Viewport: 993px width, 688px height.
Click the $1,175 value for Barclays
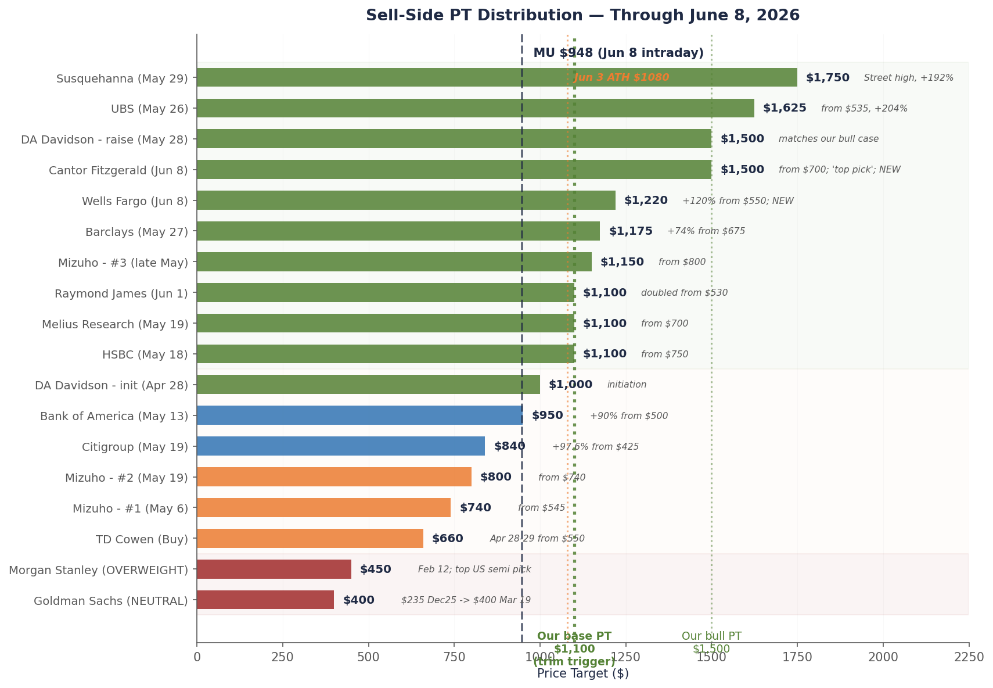coord(631,231)
